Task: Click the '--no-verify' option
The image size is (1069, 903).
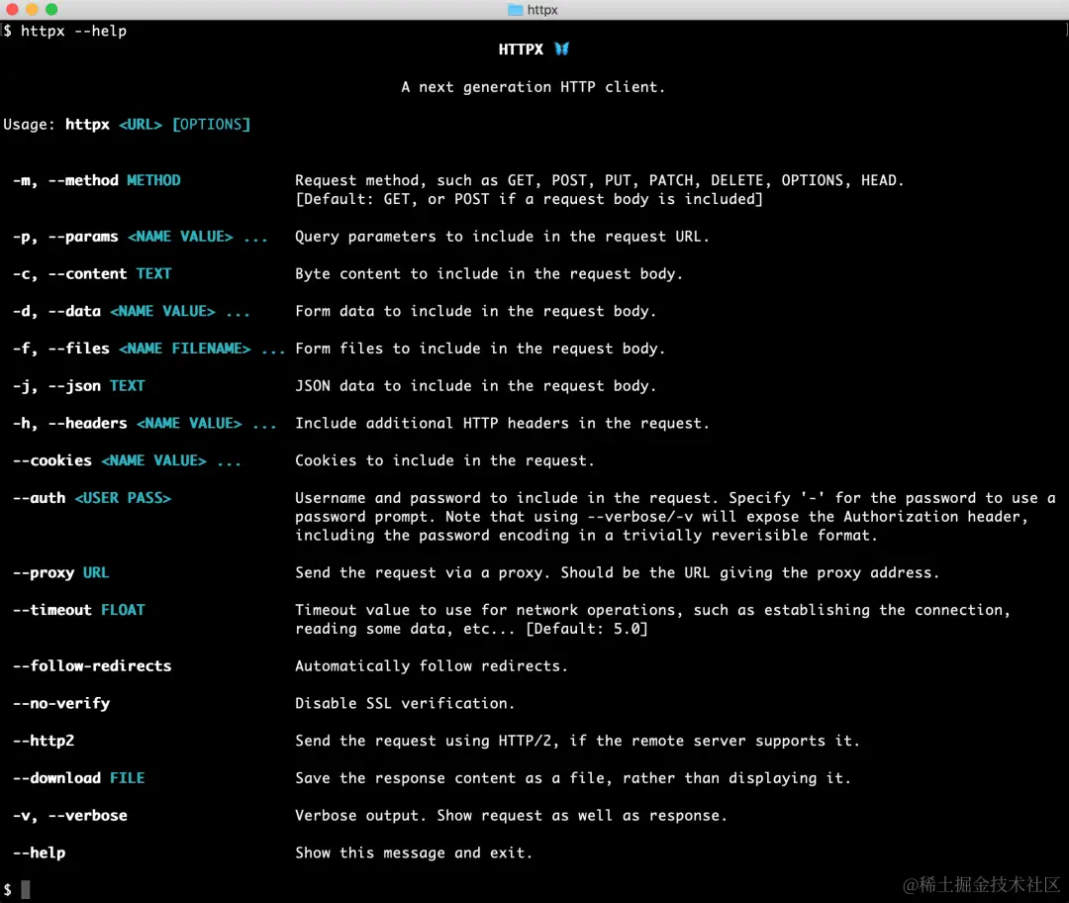Action: (x=60, y=704)
